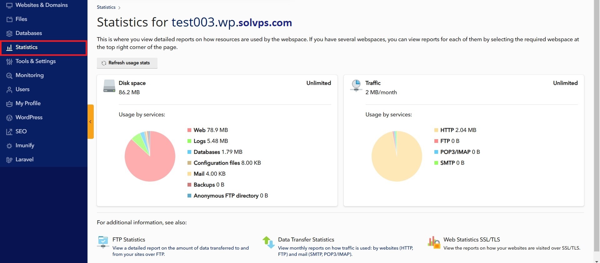Image resolution: width=600 pixels, height=263 pixels.
Task: Open the My Profile page
Action: coord(28,103)
